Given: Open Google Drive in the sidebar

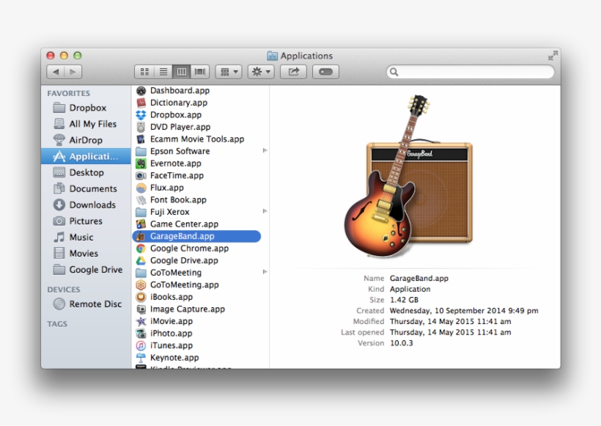Looking at the screenshot, I should [x=86, y=270].
